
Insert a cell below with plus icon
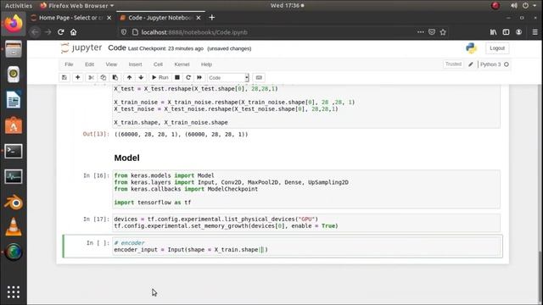(x=77, y=77)
